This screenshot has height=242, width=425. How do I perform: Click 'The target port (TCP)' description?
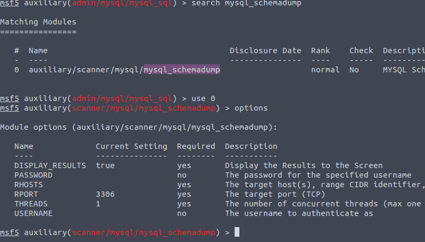tap(275, 194)
